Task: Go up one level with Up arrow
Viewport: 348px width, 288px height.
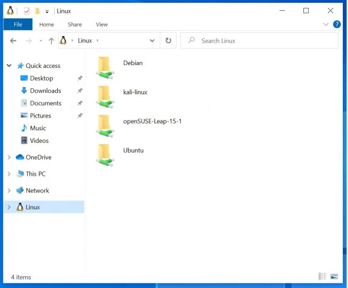Action: [x=51, y=41]
